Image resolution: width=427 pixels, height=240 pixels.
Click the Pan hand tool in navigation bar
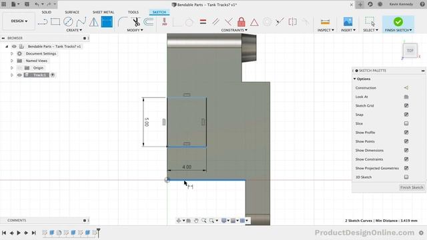pos(196,221)
